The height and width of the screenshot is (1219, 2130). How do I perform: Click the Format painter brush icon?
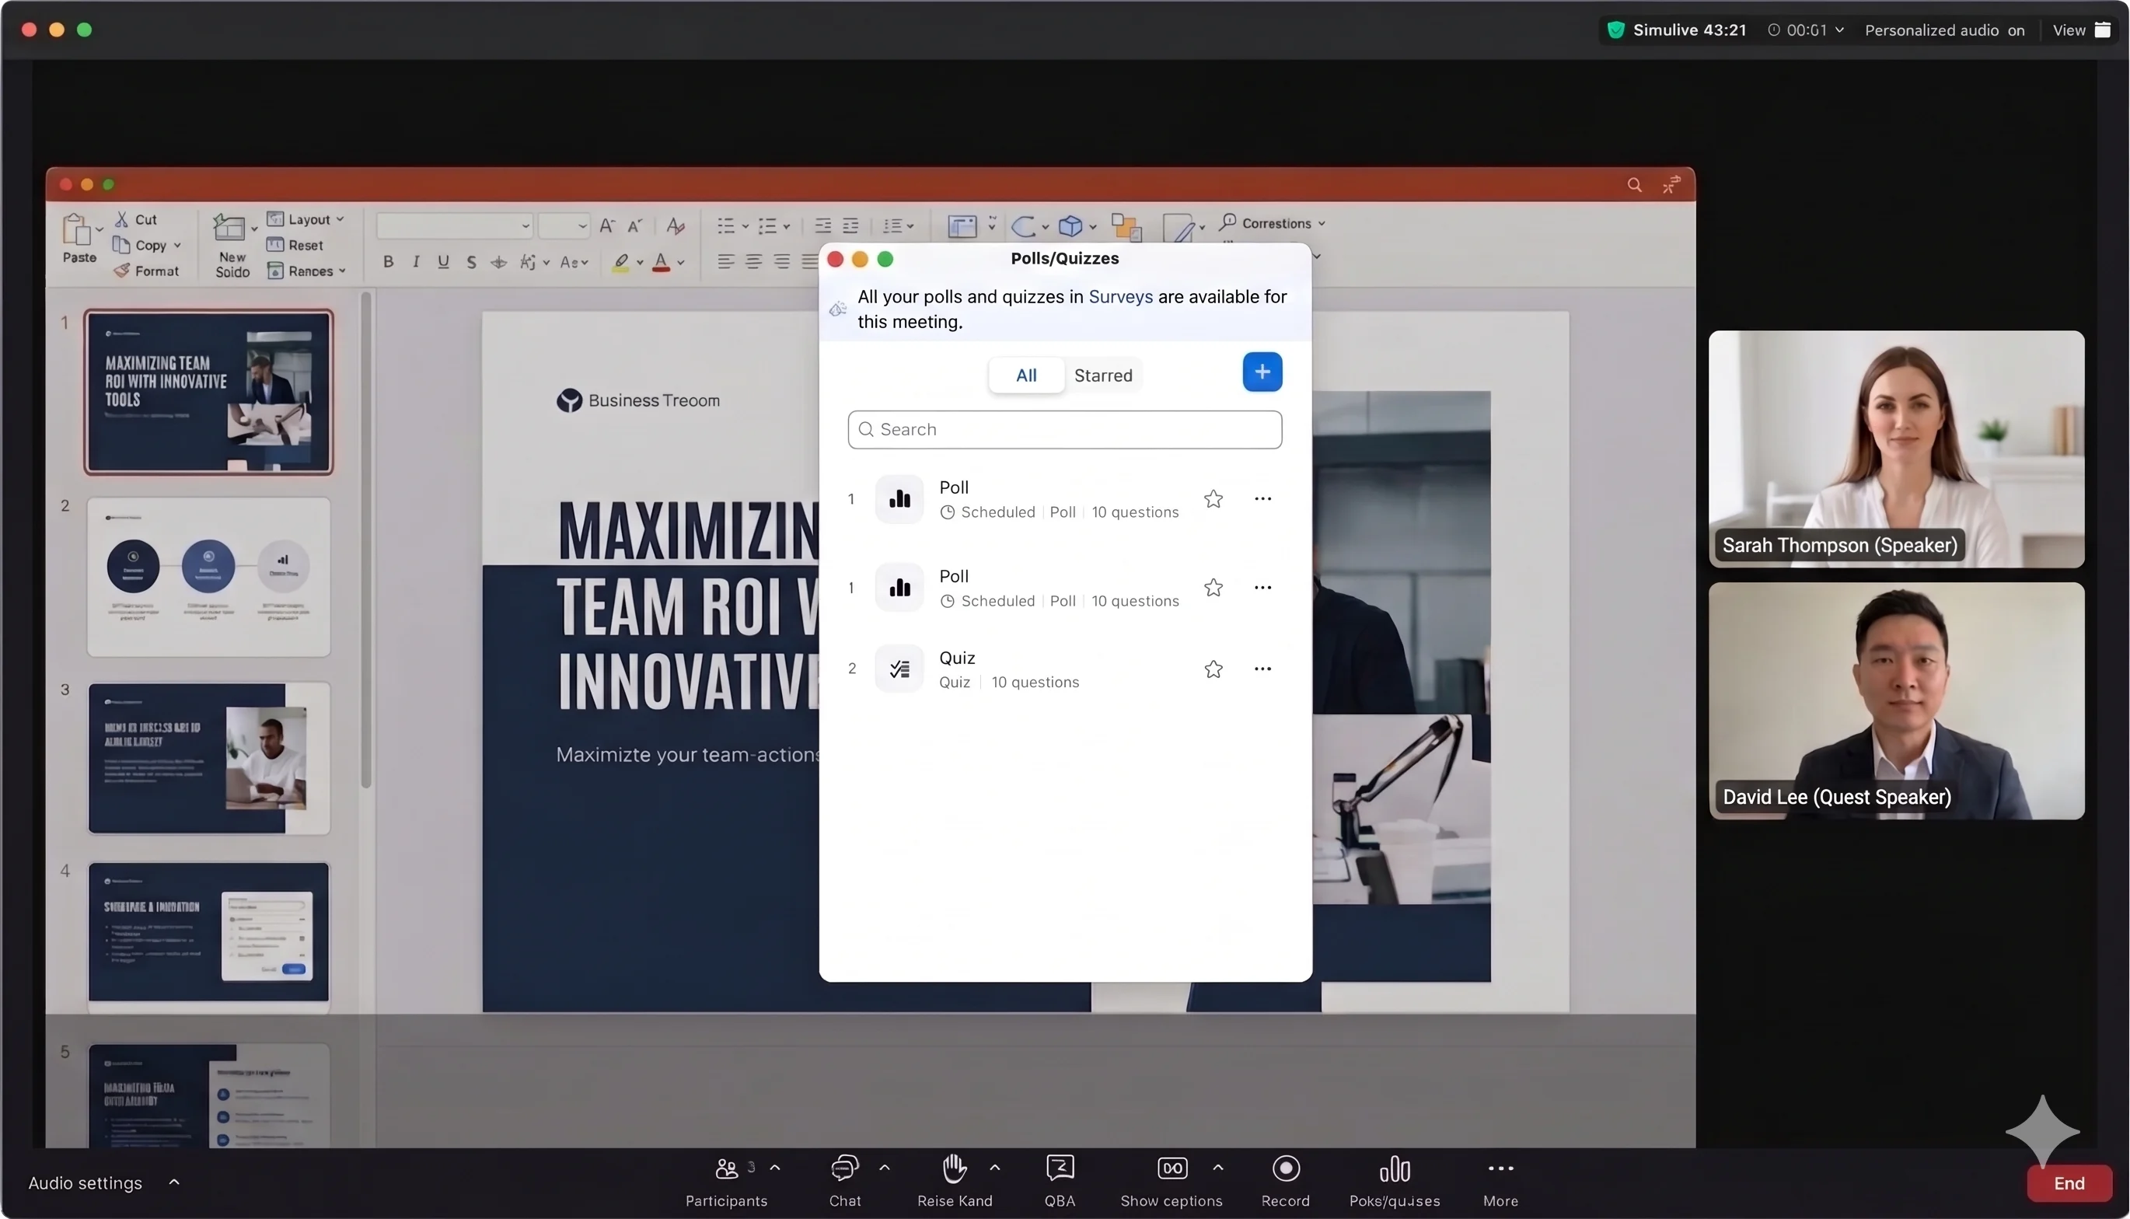122,271
